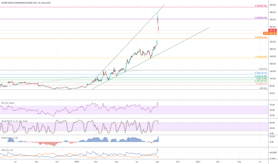Click the orange Pre 366.36 pre-market price tag
The image size is (278, 164).
click(x=270, y=33)
